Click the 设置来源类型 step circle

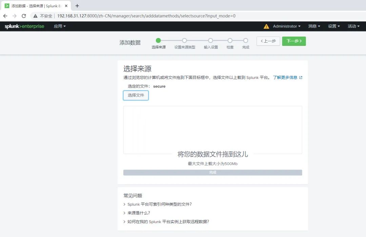point(184,40)
